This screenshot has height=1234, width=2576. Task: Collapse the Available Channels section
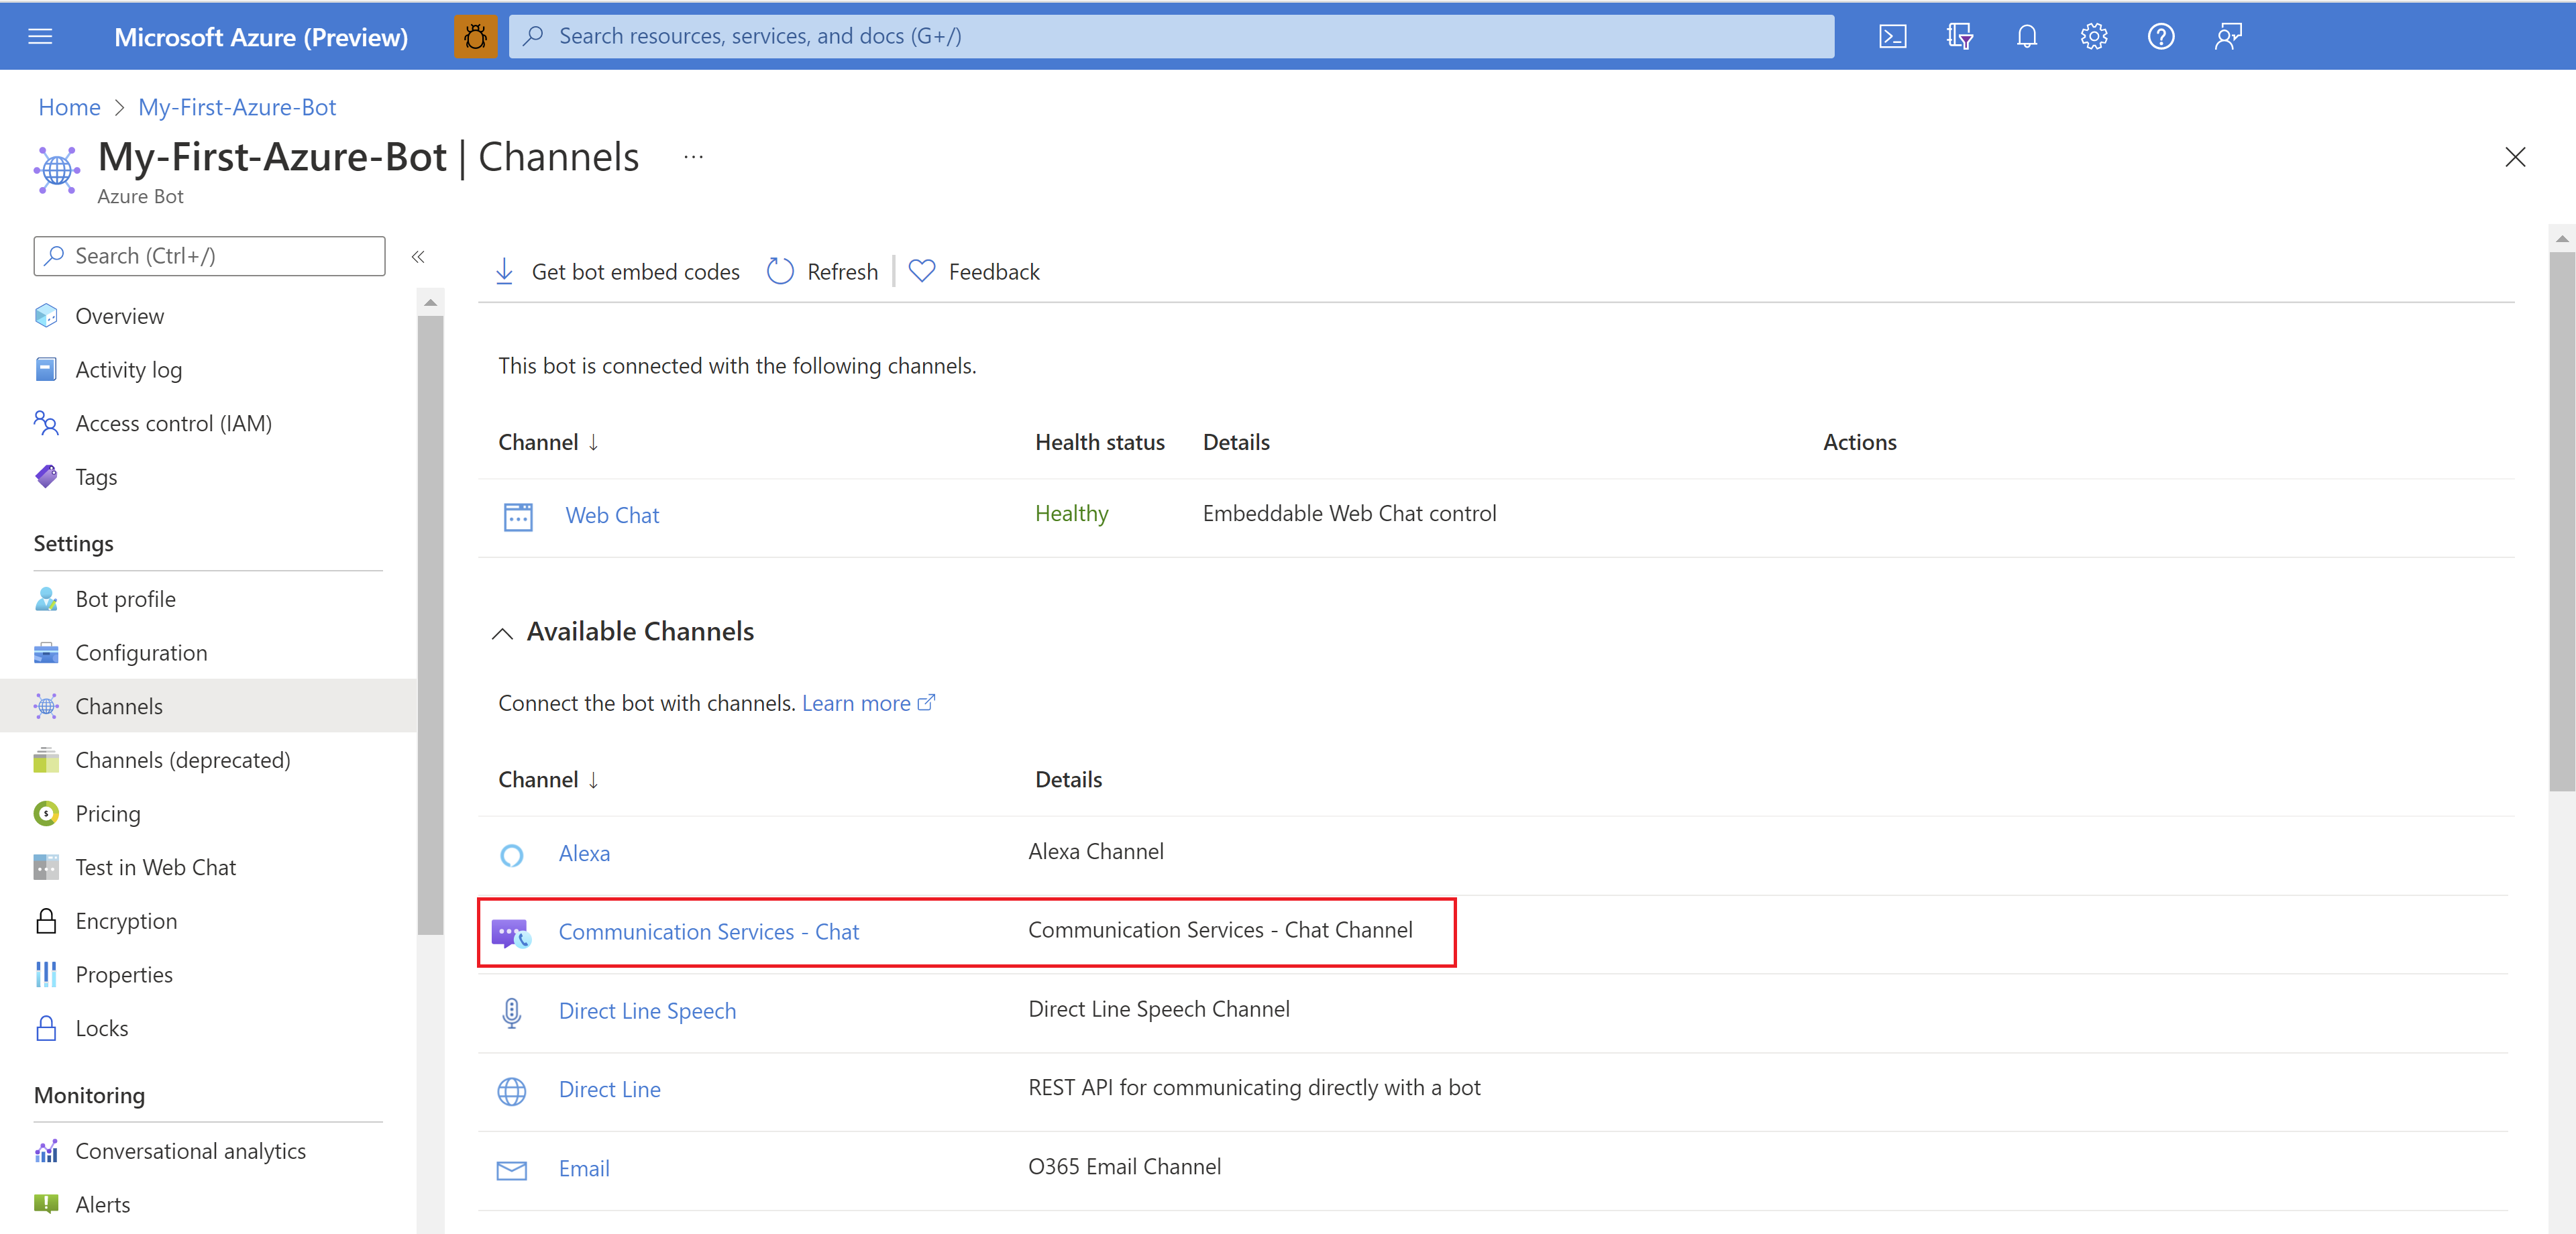click(x=502, y=633)
